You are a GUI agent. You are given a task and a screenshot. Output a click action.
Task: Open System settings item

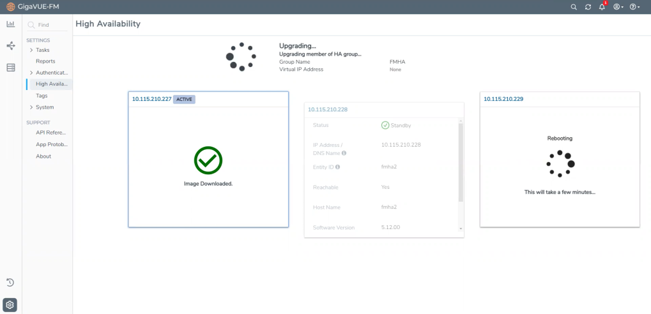(x=45, y=107)
